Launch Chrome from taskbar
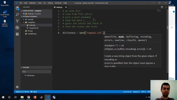Viewport: 177px width, 100px height. [28, 97]
